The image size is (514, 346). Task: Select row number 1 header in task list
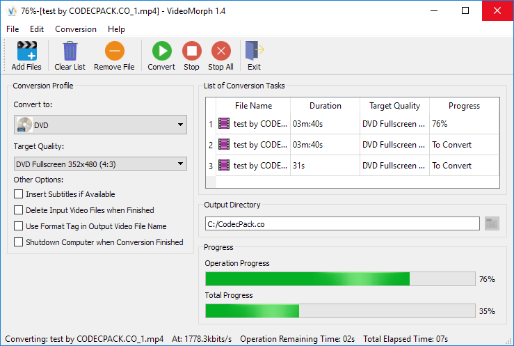click(x=211, y=124)
